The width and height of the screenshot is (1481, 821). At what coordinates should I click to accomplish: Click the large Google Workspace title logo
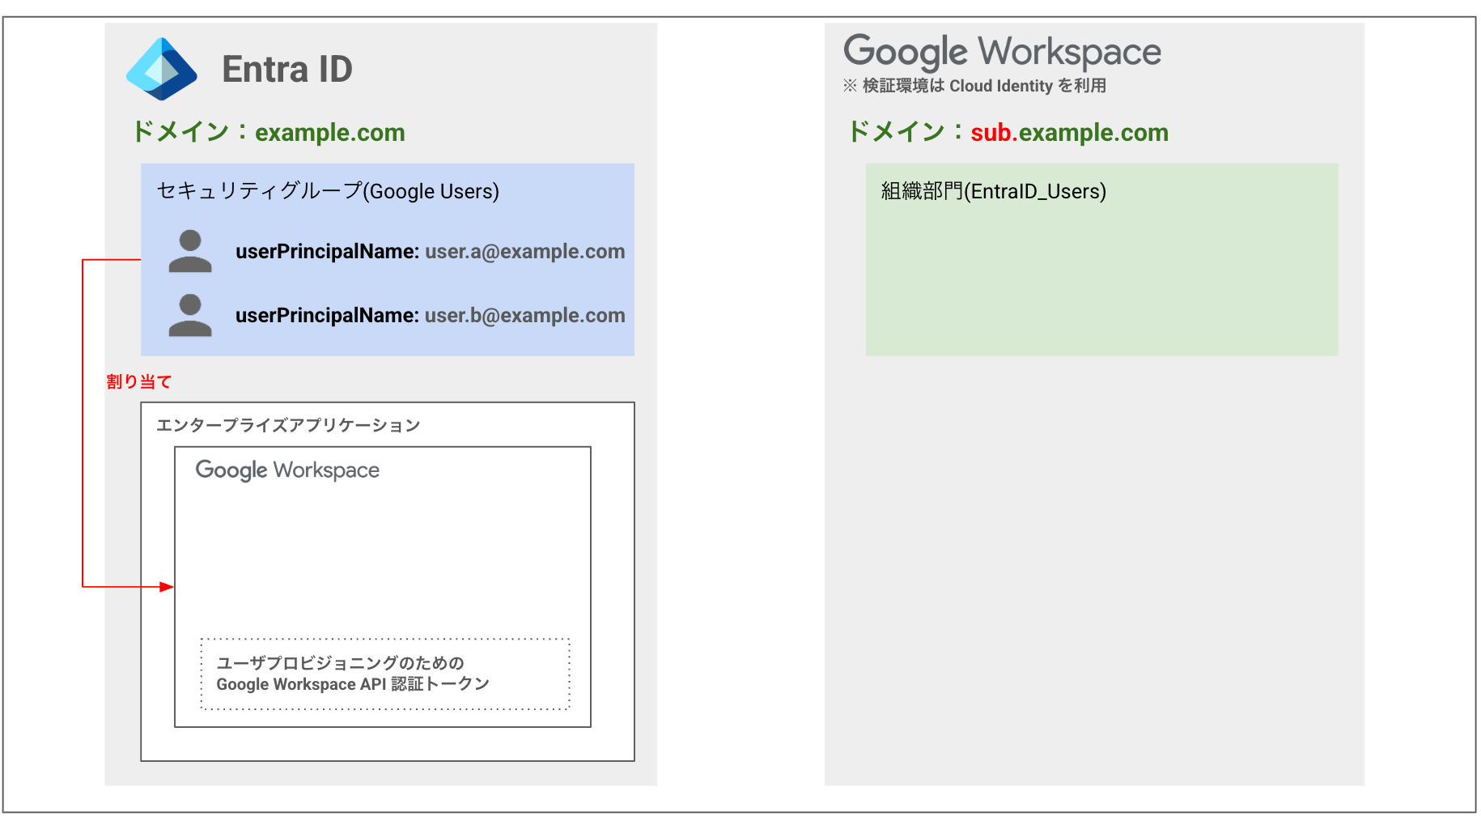pos(1002,52)
